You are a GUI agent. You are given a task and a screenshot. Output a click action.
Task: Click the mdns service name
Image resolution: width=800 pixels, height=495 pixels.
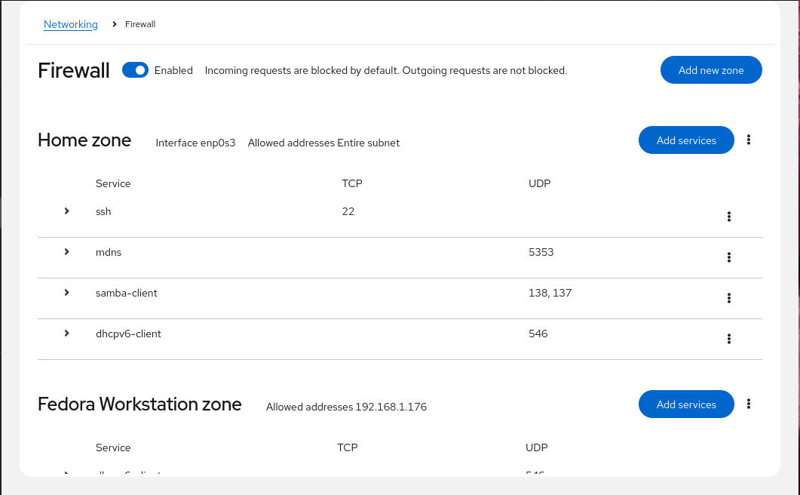109,253
